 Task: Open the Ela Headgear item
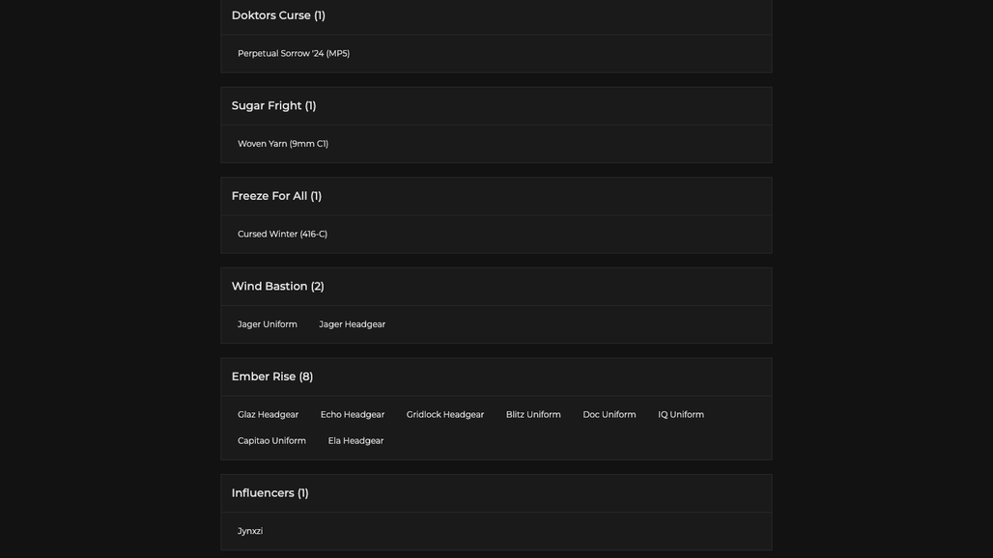355,441
